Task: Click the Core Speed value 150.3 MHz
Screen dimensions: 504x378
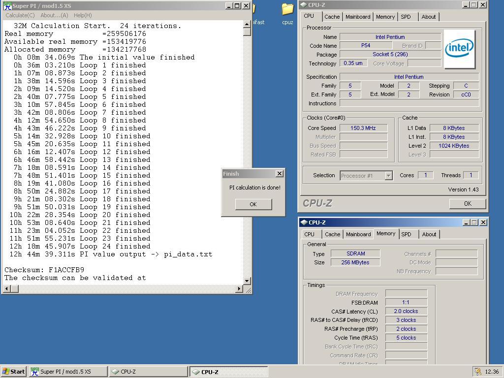Action: tap(363, 128)
